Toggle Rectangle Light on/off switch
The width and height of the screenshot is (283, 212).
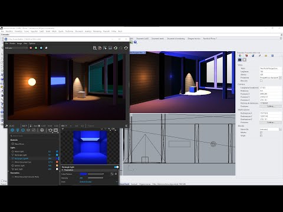(x=116, y=167)
